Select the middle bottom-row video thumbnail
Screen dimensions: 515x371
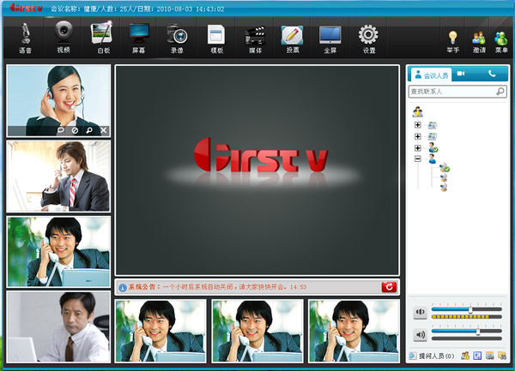pyautogui.click(x=257, y=331)
